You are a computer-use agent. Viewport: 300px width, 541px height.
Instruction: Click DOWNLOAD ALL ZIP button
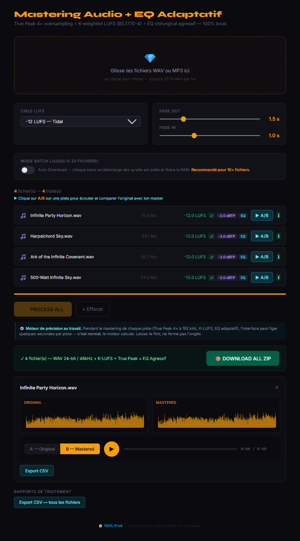[243, 358]
